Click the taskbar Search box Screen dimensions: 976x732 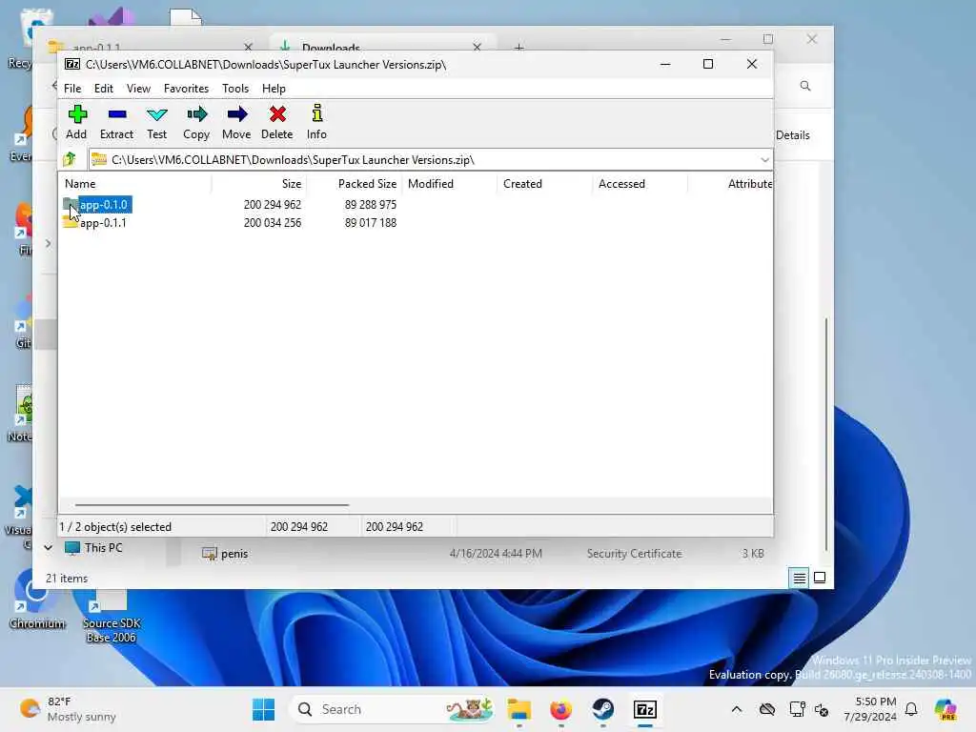[392, 709]
